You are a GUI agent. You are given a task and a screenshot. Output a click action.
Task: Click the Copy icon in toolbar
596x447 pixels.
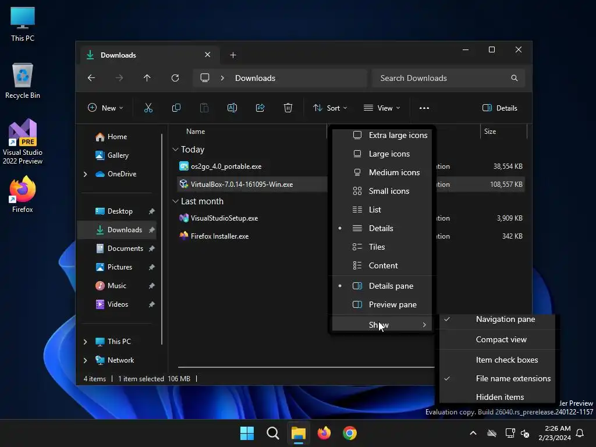coord(176,108)
